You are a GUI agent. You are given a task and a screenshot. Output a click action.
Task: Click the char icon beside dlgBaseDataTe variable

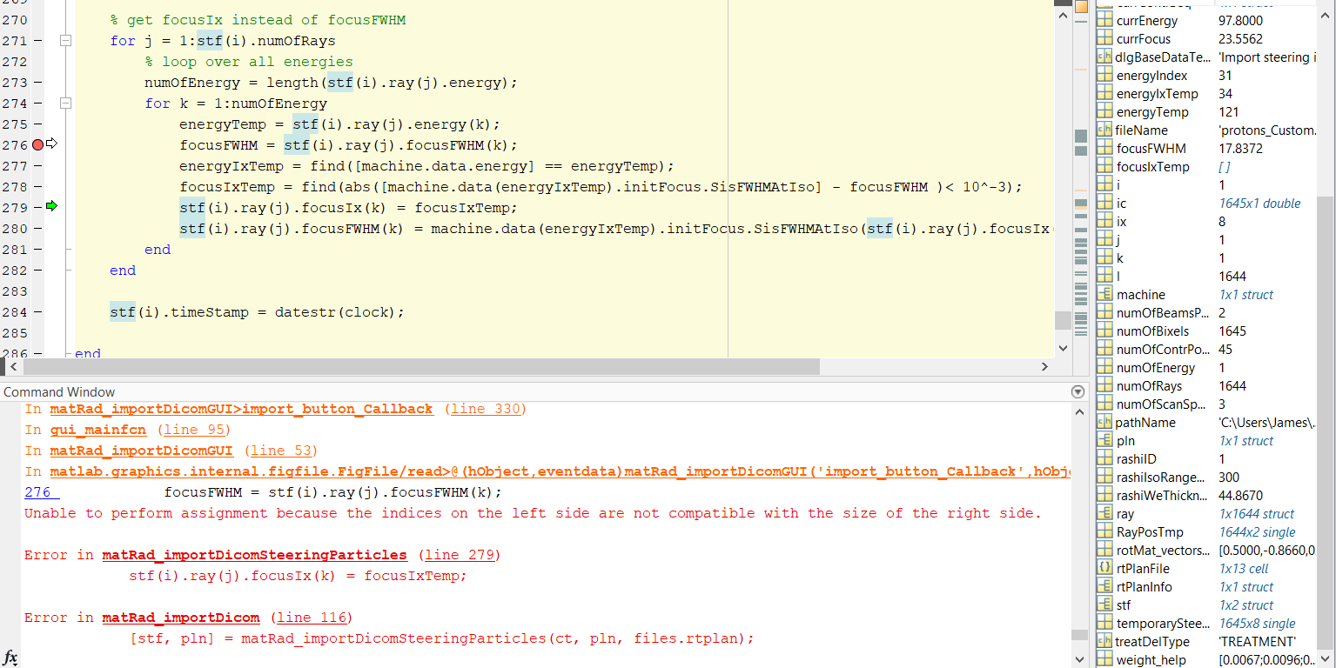coord(1105,57)
